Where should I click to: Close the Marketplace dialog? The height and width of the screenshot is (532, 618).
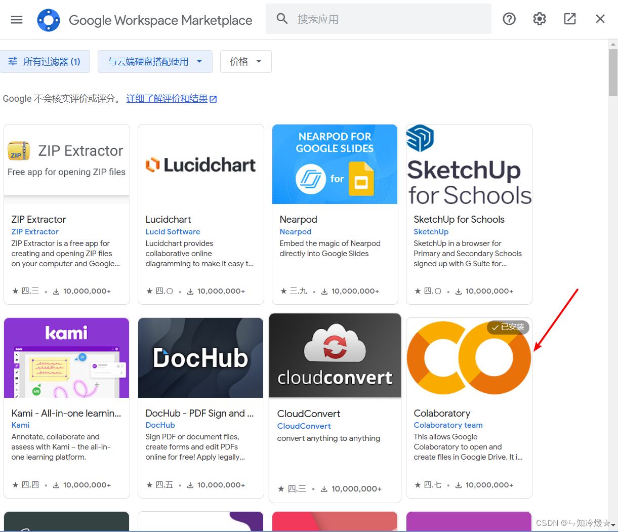click(x=600, y=19)
